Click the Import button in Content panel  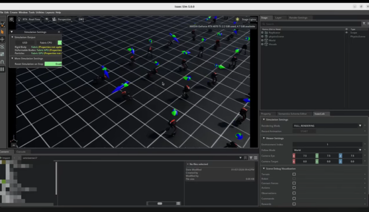pyautogui.click(x=5, y=158)
